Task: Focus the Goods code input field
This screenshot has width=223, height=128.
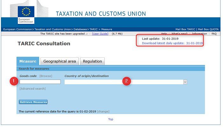Action: coord(40,82)
